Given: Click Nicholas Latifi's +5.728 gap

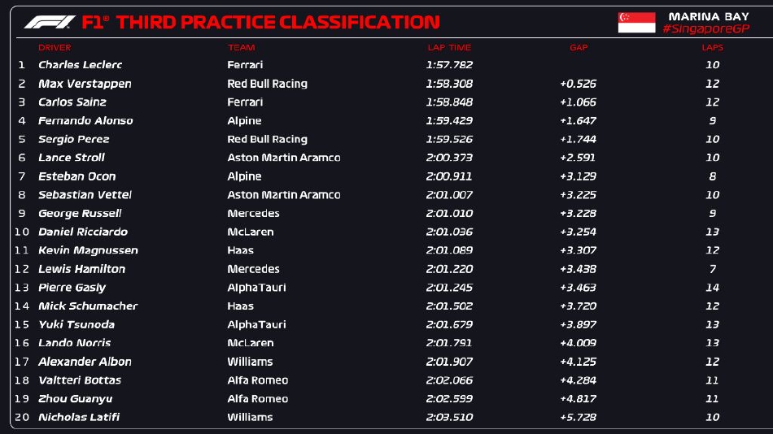Looking at the screenshot, I should click(578, 418).
